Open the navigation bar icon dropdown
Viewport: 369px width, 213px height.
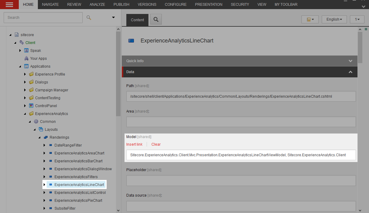pos(310,19)
